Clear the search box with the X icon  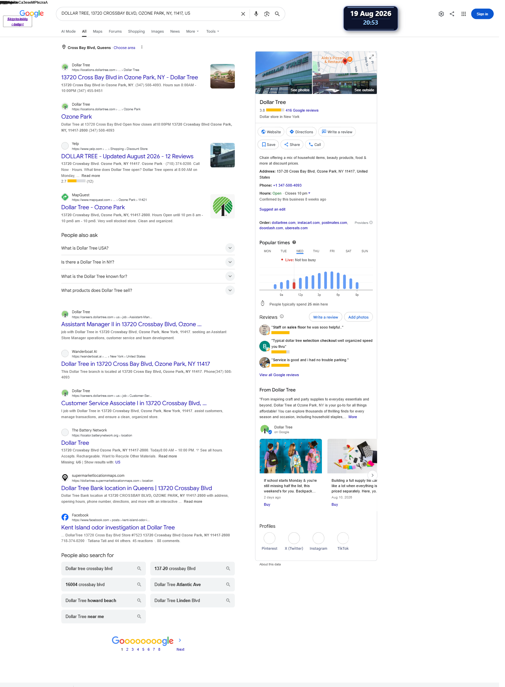pyautogui.click(x=243, y=14)
